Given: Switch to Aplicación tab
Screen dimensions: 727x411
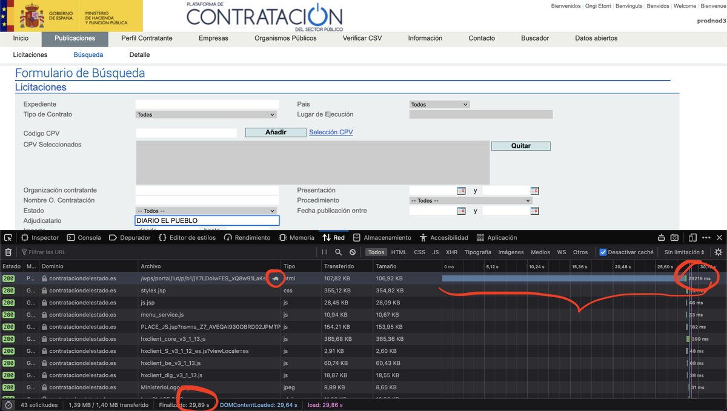Looking at the screenshot, I should pyautogui.click(x=497, y=238).
